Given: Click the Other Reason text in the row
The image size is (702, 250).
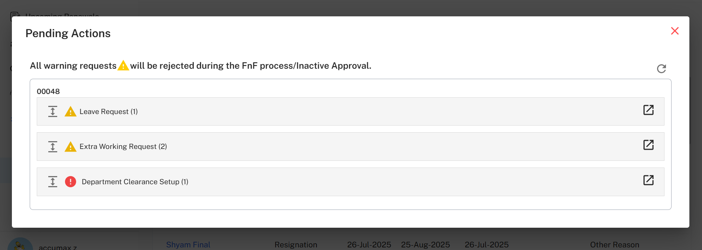Looking at the screenshot, I should [x=615, y=244].
